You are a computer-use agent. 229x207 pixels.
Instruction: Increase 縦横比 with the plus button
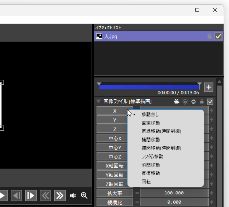(x=211, y=202)
